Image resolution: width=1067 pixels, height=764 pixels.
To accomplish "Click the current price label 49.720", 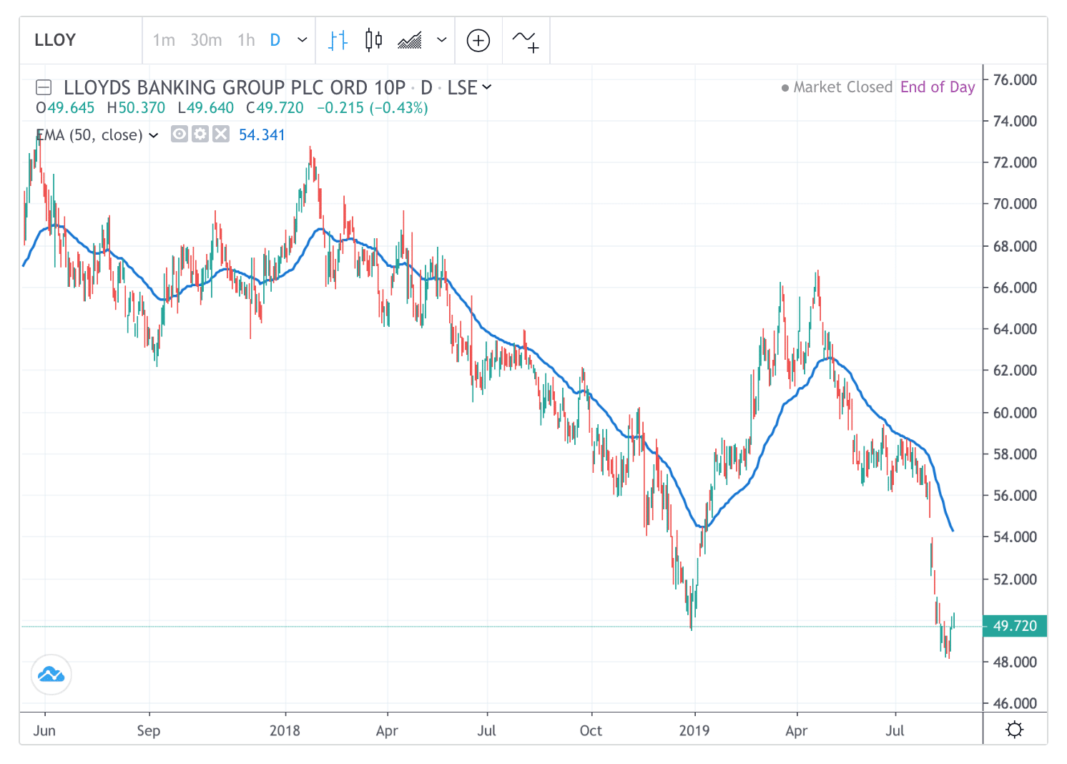I will tap(1015, 626).
